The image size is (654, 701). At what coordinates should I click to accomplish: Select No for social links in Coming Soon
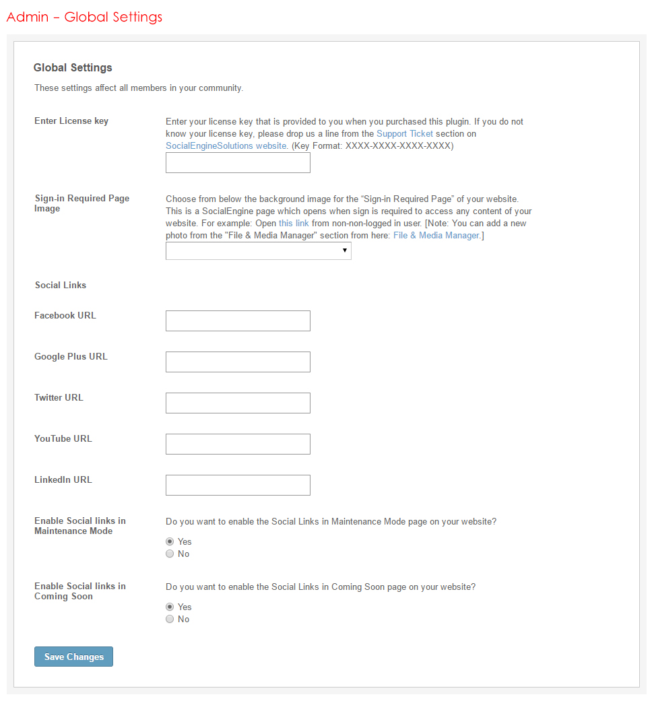coord(170,620)
